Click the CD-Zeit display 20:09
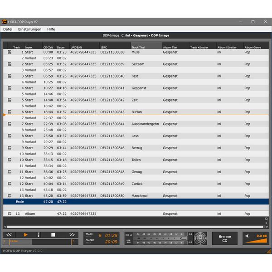The width and height of the screenshot is (272, 272). click(111, 242)
